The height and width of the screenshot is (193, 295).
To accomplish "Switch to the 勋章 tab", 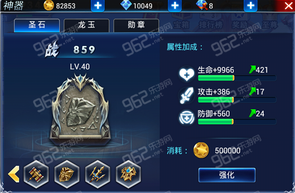I will point(136,25).
